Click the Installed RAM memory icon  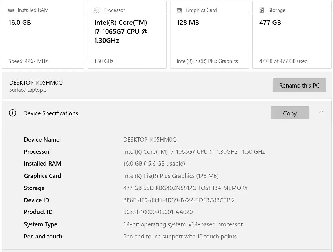[x=11, y=10]
